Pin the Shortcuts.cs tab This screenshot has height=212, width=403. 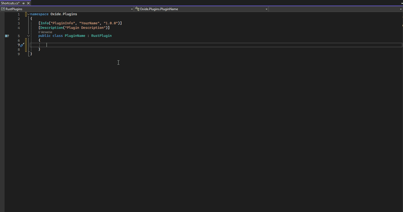[23, 3]
